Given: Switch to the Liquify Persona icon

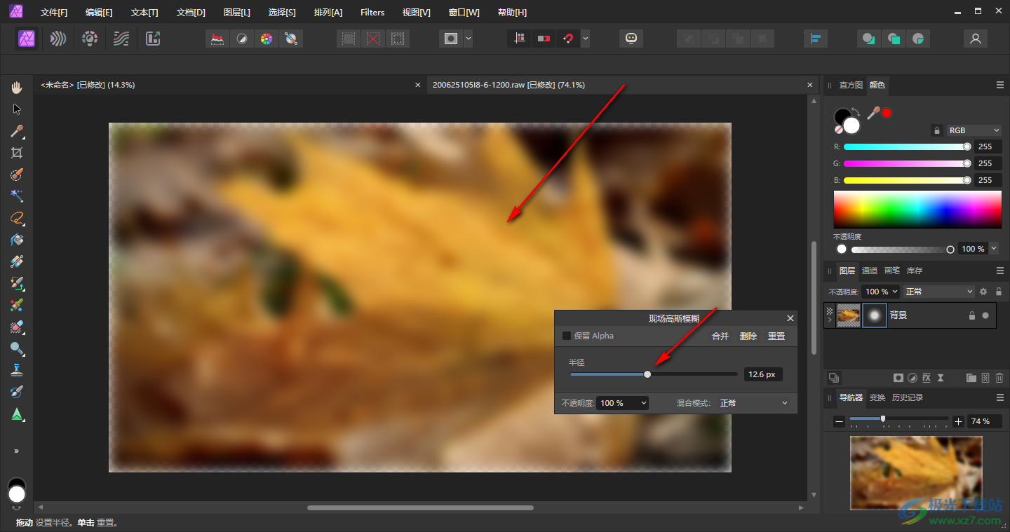Looking at the screenshot, I should click(58, 39).
